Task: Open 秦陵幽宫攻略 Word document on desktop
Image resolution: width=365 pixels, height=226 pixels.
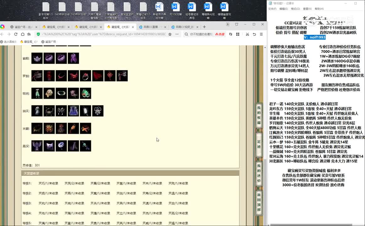Action: [224, 10]
